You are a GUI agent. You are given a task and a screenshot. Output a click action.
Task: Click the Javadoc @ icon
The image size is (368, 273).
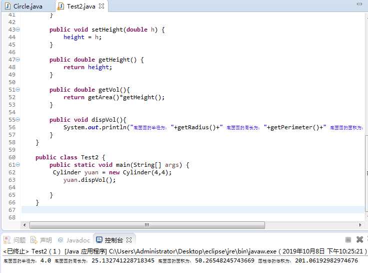pos(60,240)
